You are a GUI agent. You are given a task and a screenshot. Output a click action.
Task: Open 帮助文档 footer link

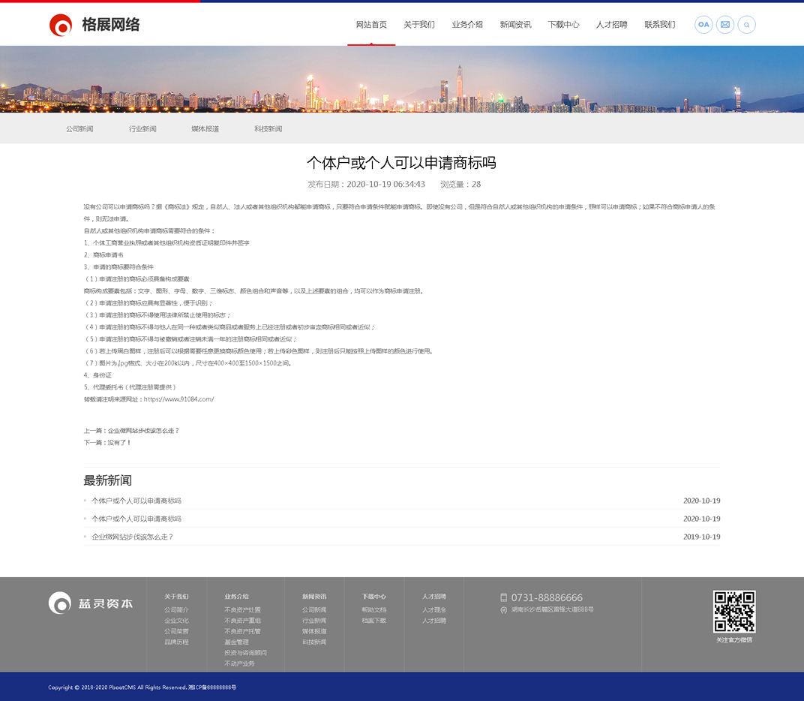(373, 610)
